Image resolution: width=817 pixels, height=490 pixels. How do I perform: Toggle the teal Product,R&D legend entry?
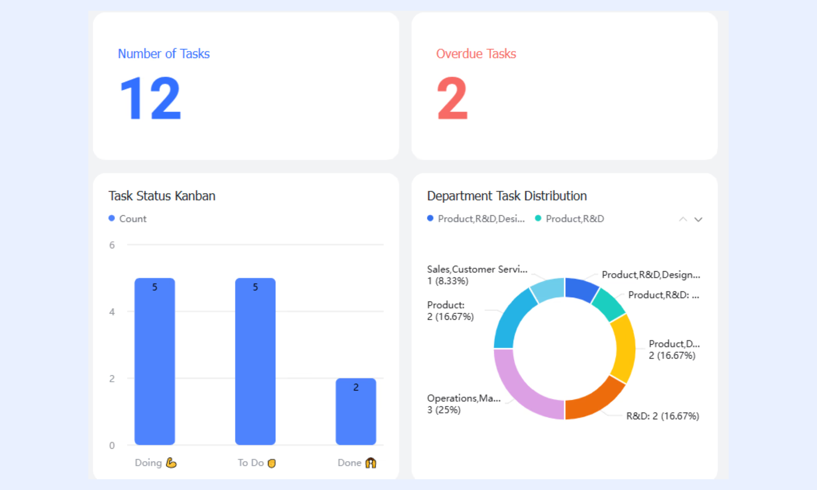coord(569,218)
